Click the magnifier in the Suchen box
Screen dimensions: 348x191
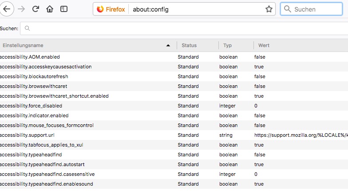(288, 9)
